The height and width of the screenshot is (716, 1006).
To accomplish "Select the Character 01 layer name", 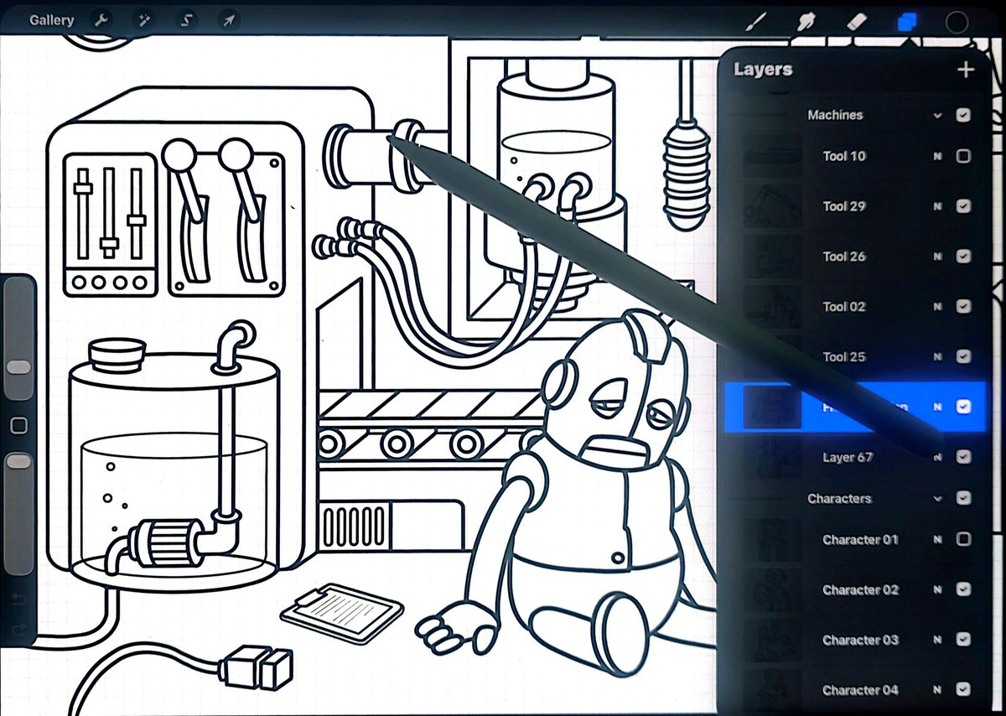I will point(860,539).
